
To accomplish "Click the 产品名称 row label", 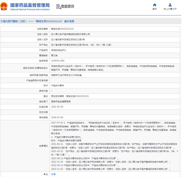I will click(43, 50).
